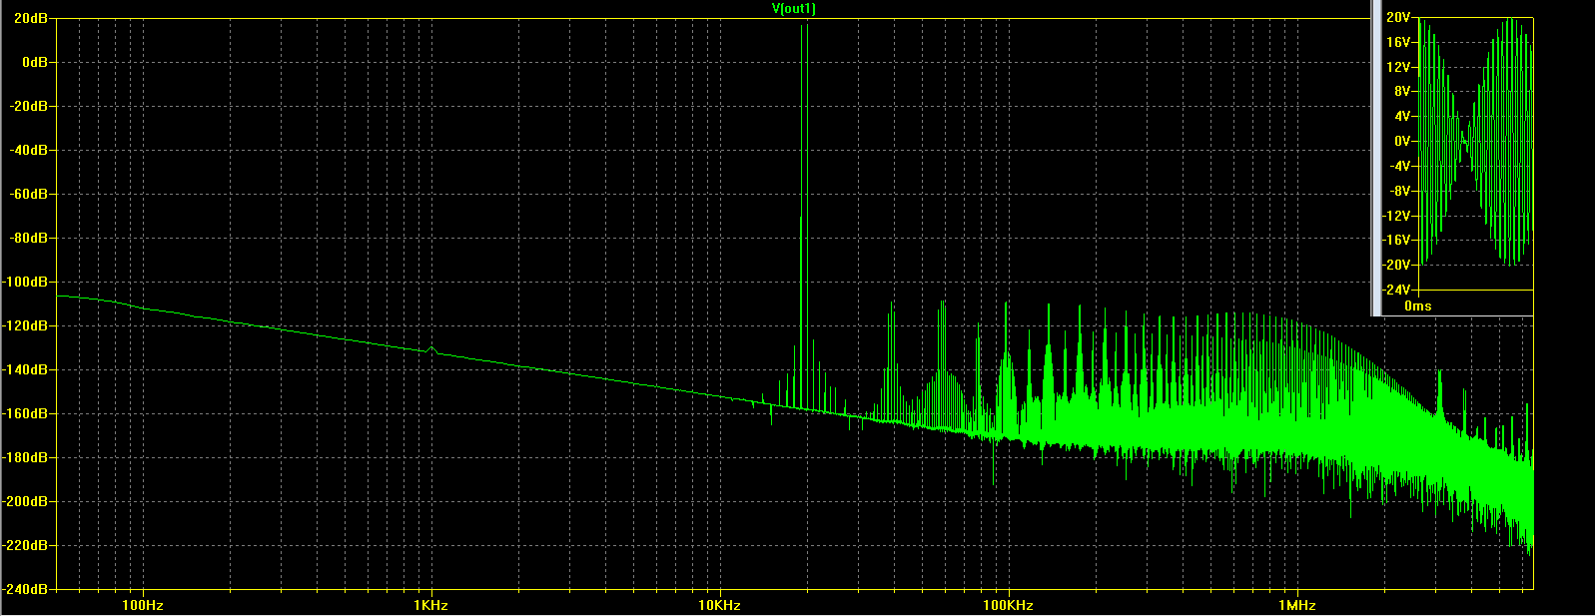1595x616 pixels.
Task: Click the -80dB axis label
Action: click(29, 238)
